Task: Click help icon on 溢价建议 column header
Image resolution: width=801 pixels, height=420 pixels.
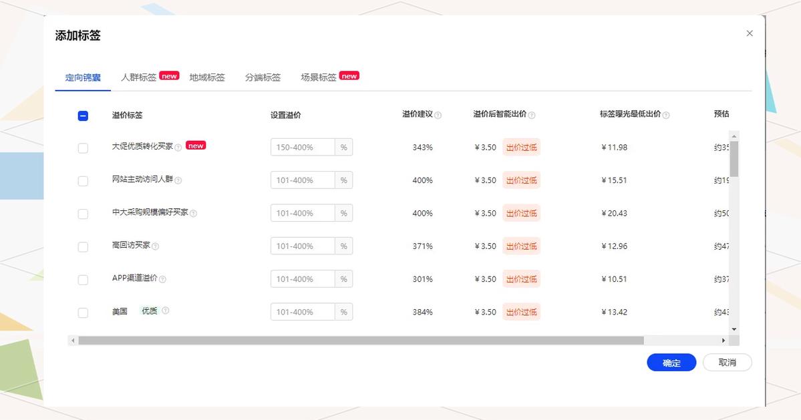Action: click(439, 115)
